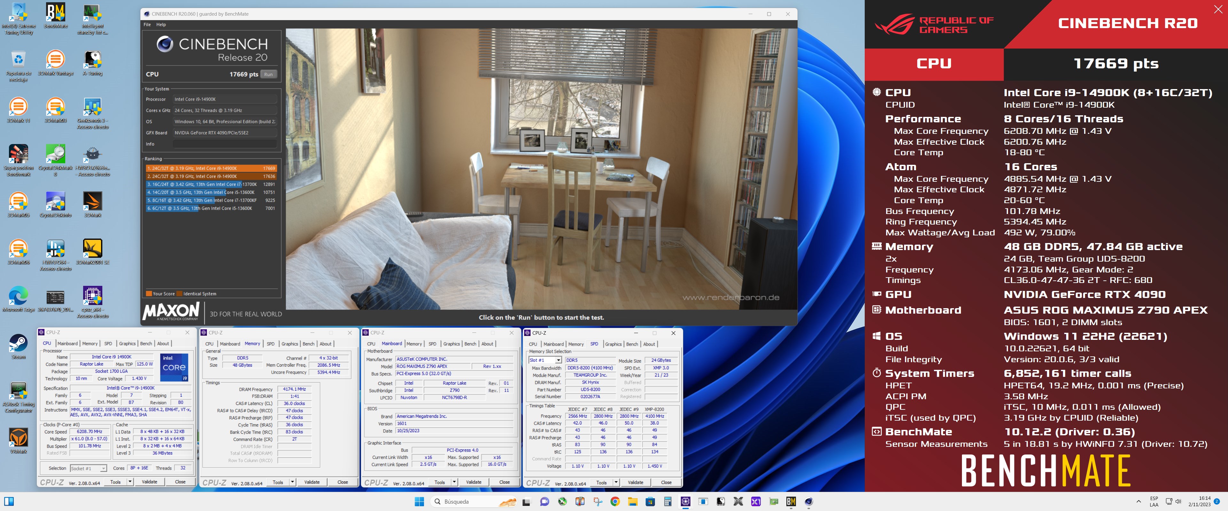Click the ESP LAA language indicator
Viewport: 1228px width, 511px height.
[1153, 501]
